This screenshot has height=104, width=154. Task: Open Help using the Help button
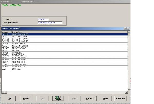click(x=105, y=98)
